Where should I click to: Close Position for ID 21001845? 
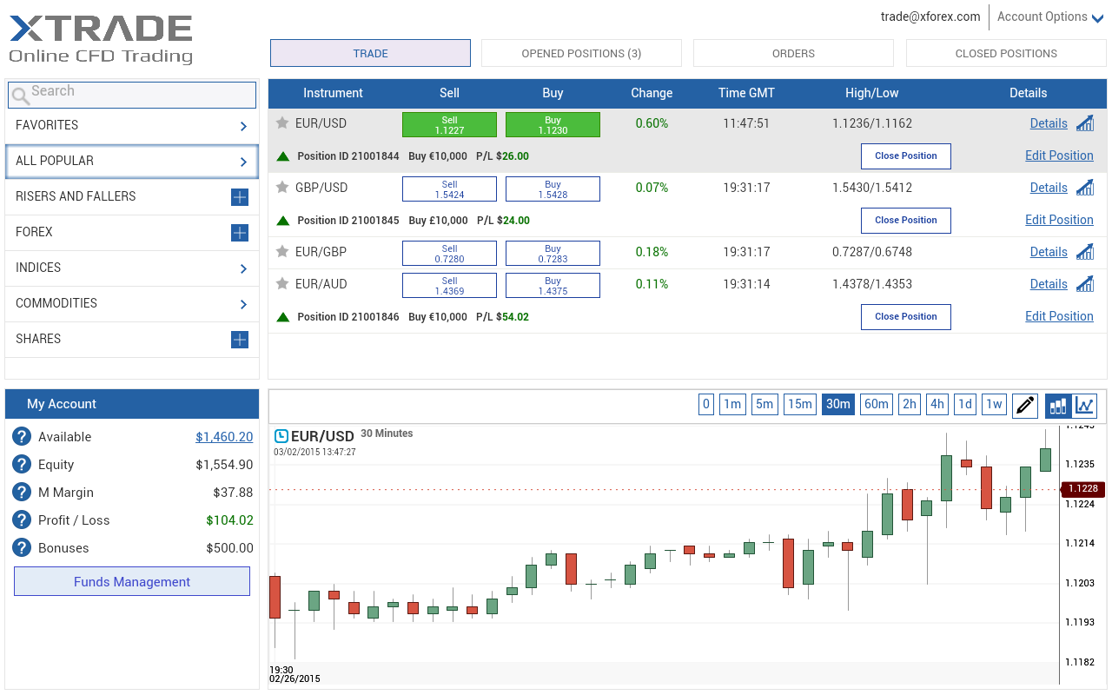tap(905, 221)
